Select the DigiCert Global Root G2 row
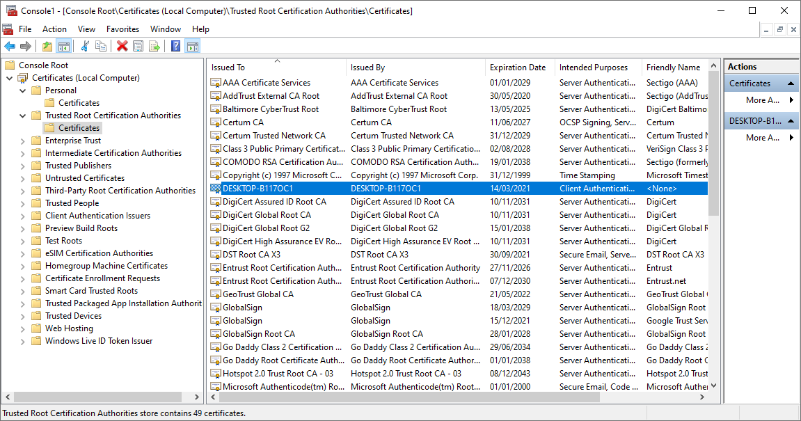 click(459, 228)
